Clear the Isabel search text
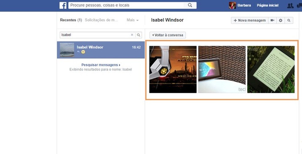The width and height of the screenshot is (302, 154). 132,35
